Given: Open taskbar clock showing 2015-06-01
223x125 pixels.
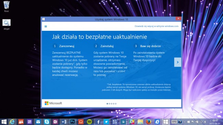Looking at the screenshot, I should (215, 122).
